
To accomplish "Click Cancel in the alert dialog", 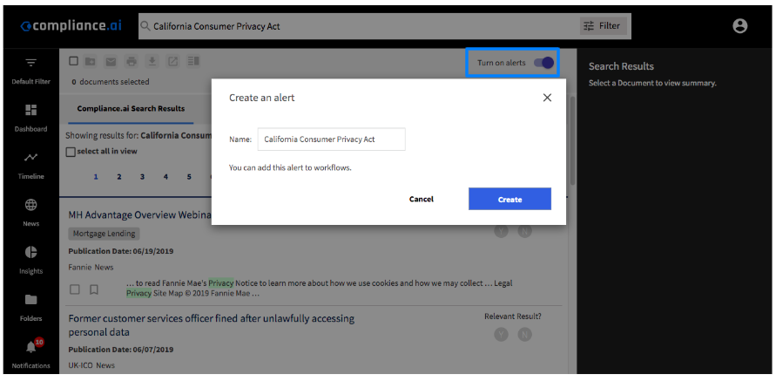I will [422, 199].
